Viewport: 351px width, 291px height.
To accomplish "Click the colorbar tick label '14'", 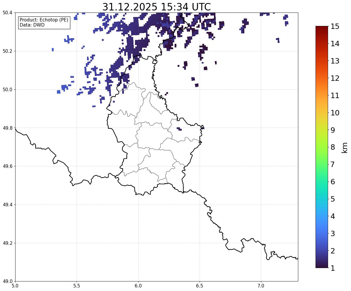I will pos(335,44).
